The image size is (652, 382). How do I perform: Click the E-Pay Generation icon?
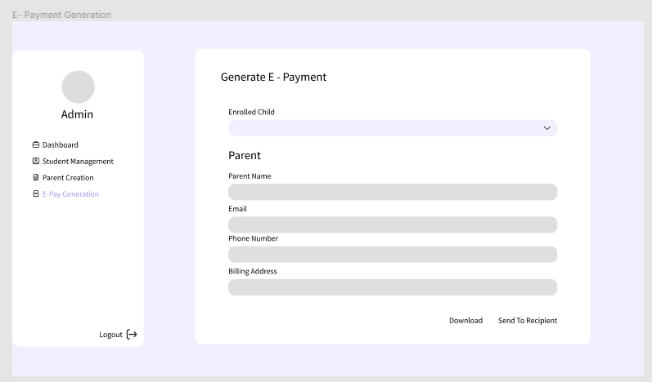point(36,193)
